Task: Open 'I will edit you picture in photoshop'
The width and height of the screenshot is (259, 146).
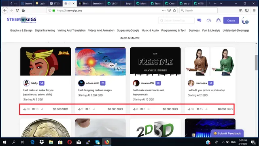Action: (206, 90)
